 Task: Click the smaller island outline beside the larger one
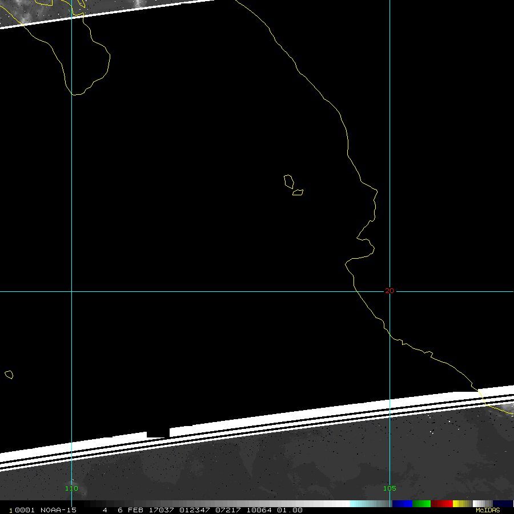click(298, 192)
